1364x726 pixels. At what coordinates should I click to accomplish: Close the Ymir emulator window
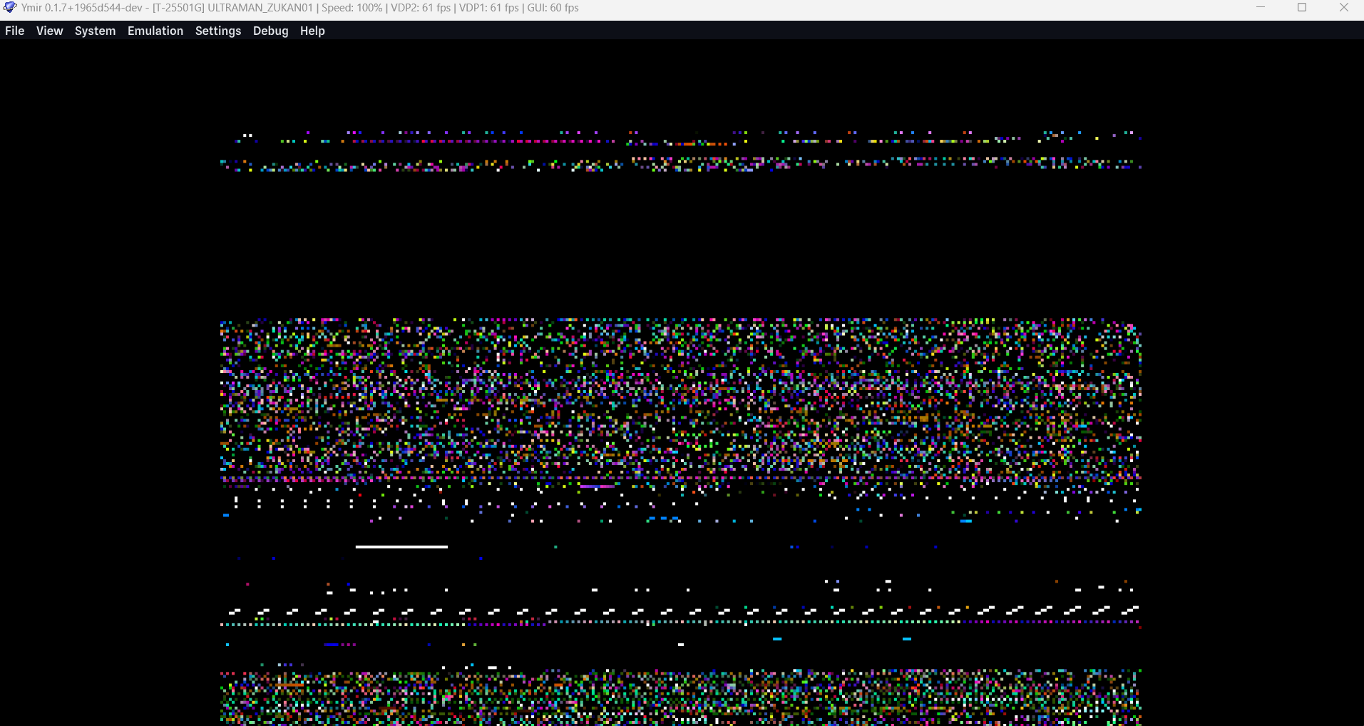tap(1343, 8)
